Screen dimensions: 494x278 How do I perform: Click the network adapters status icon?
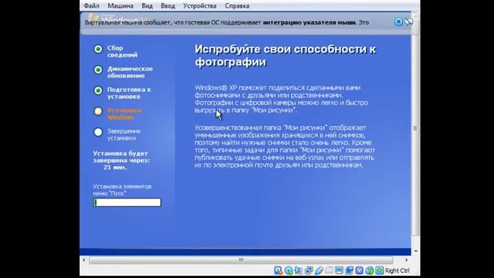[309, 270]
